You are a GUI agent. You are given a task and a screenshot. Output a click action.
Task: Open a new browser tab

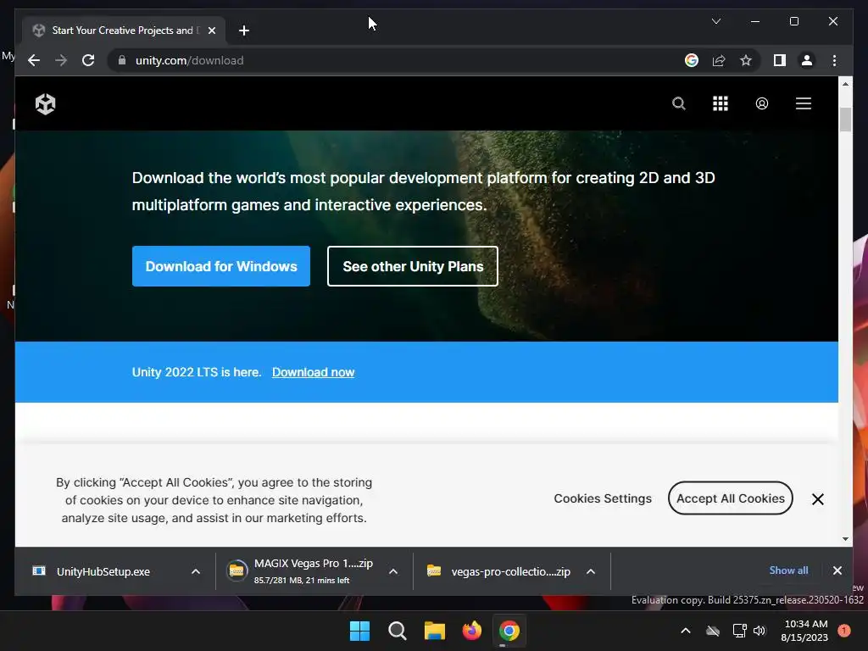pos(243,31)
